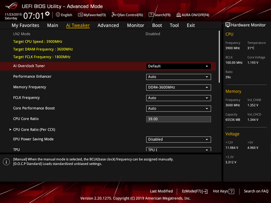This screenshot has height=203, width=271.
Task: Expand the FCLK Frequency dropdown
Action: (x=179, y=98)
